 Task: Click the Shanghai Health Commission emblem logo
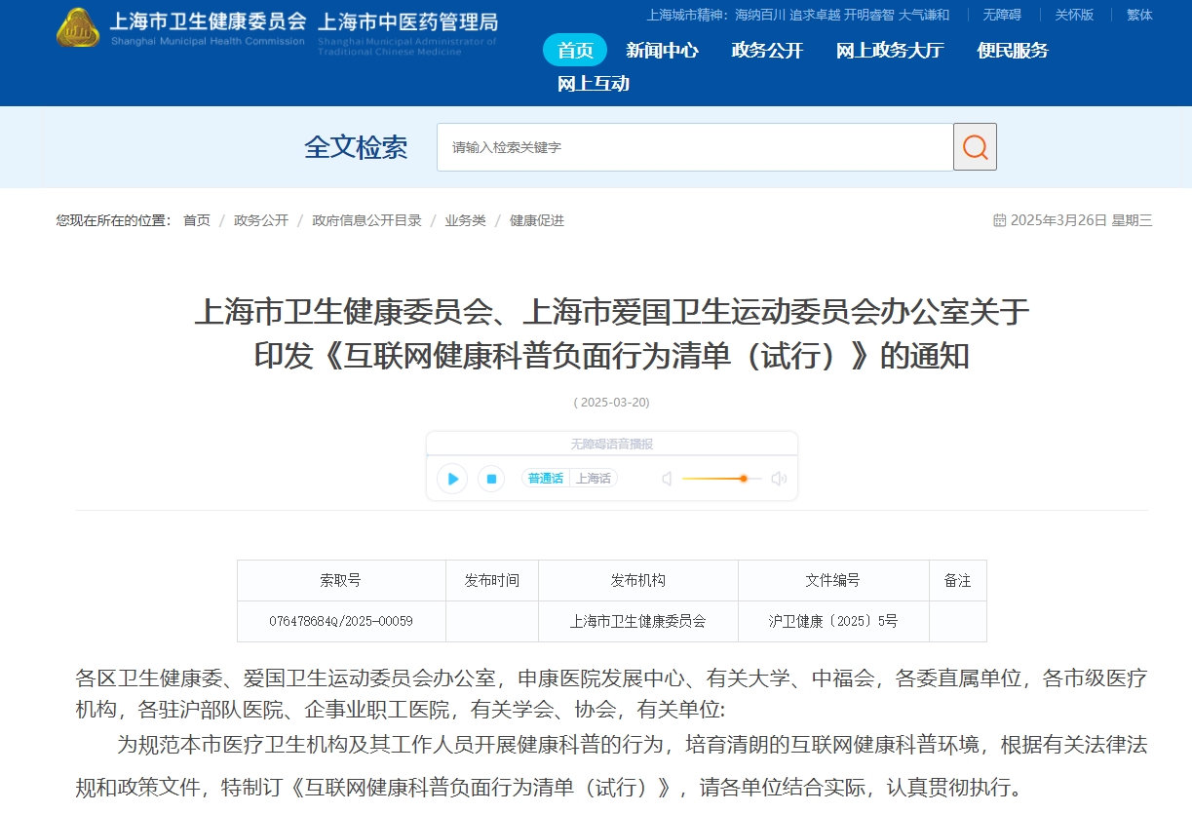(78, 28)
